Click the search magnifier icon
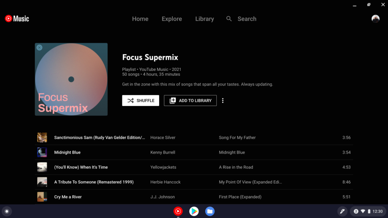The height and width of the screenshot is (218, 388). pyautogui.click(x=229, y=19)
